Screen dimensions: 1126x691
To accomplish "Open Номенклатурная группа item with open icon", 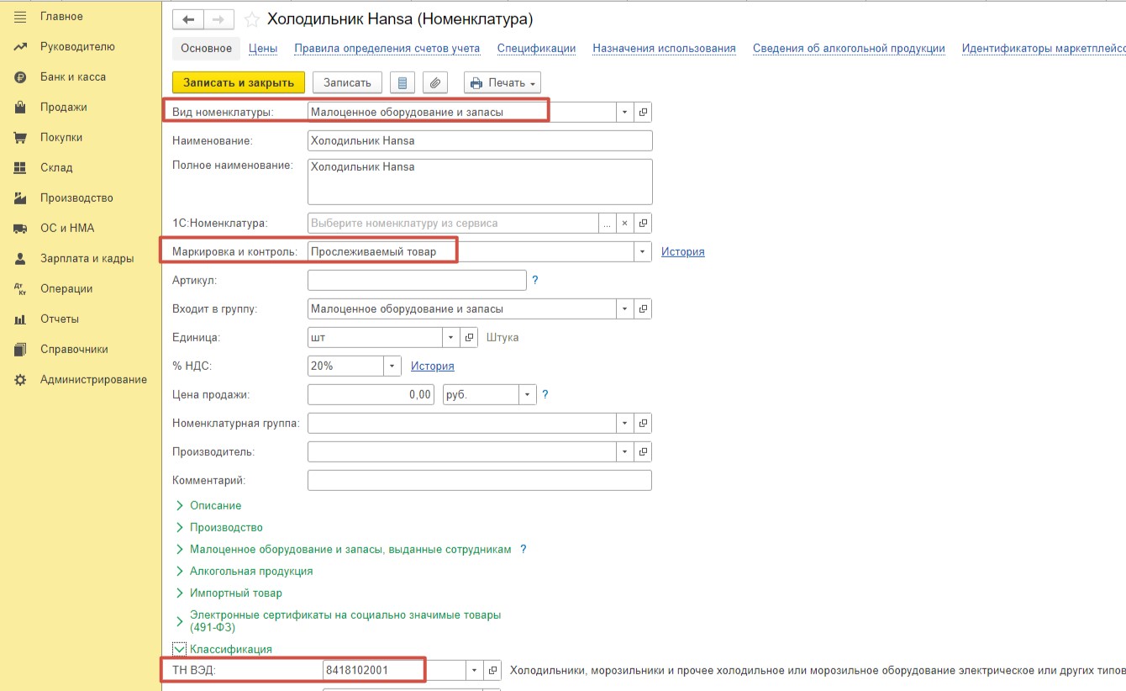I will [x=644, y=423].
